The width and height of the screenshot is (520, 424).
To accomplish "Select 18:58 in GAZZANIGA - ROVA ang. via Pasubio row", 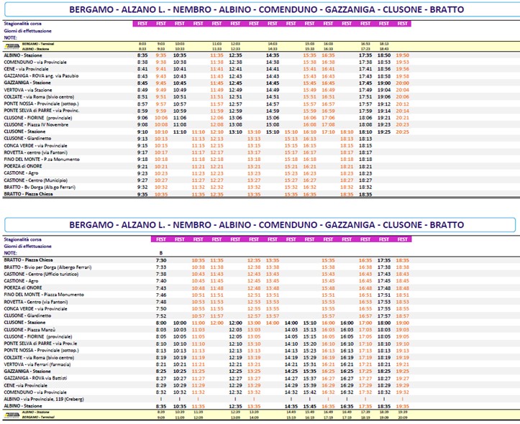I will [x=383, y=76].
